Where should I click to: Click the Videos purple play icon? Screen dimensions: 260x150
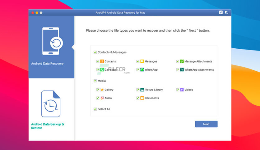click(182, 90)
